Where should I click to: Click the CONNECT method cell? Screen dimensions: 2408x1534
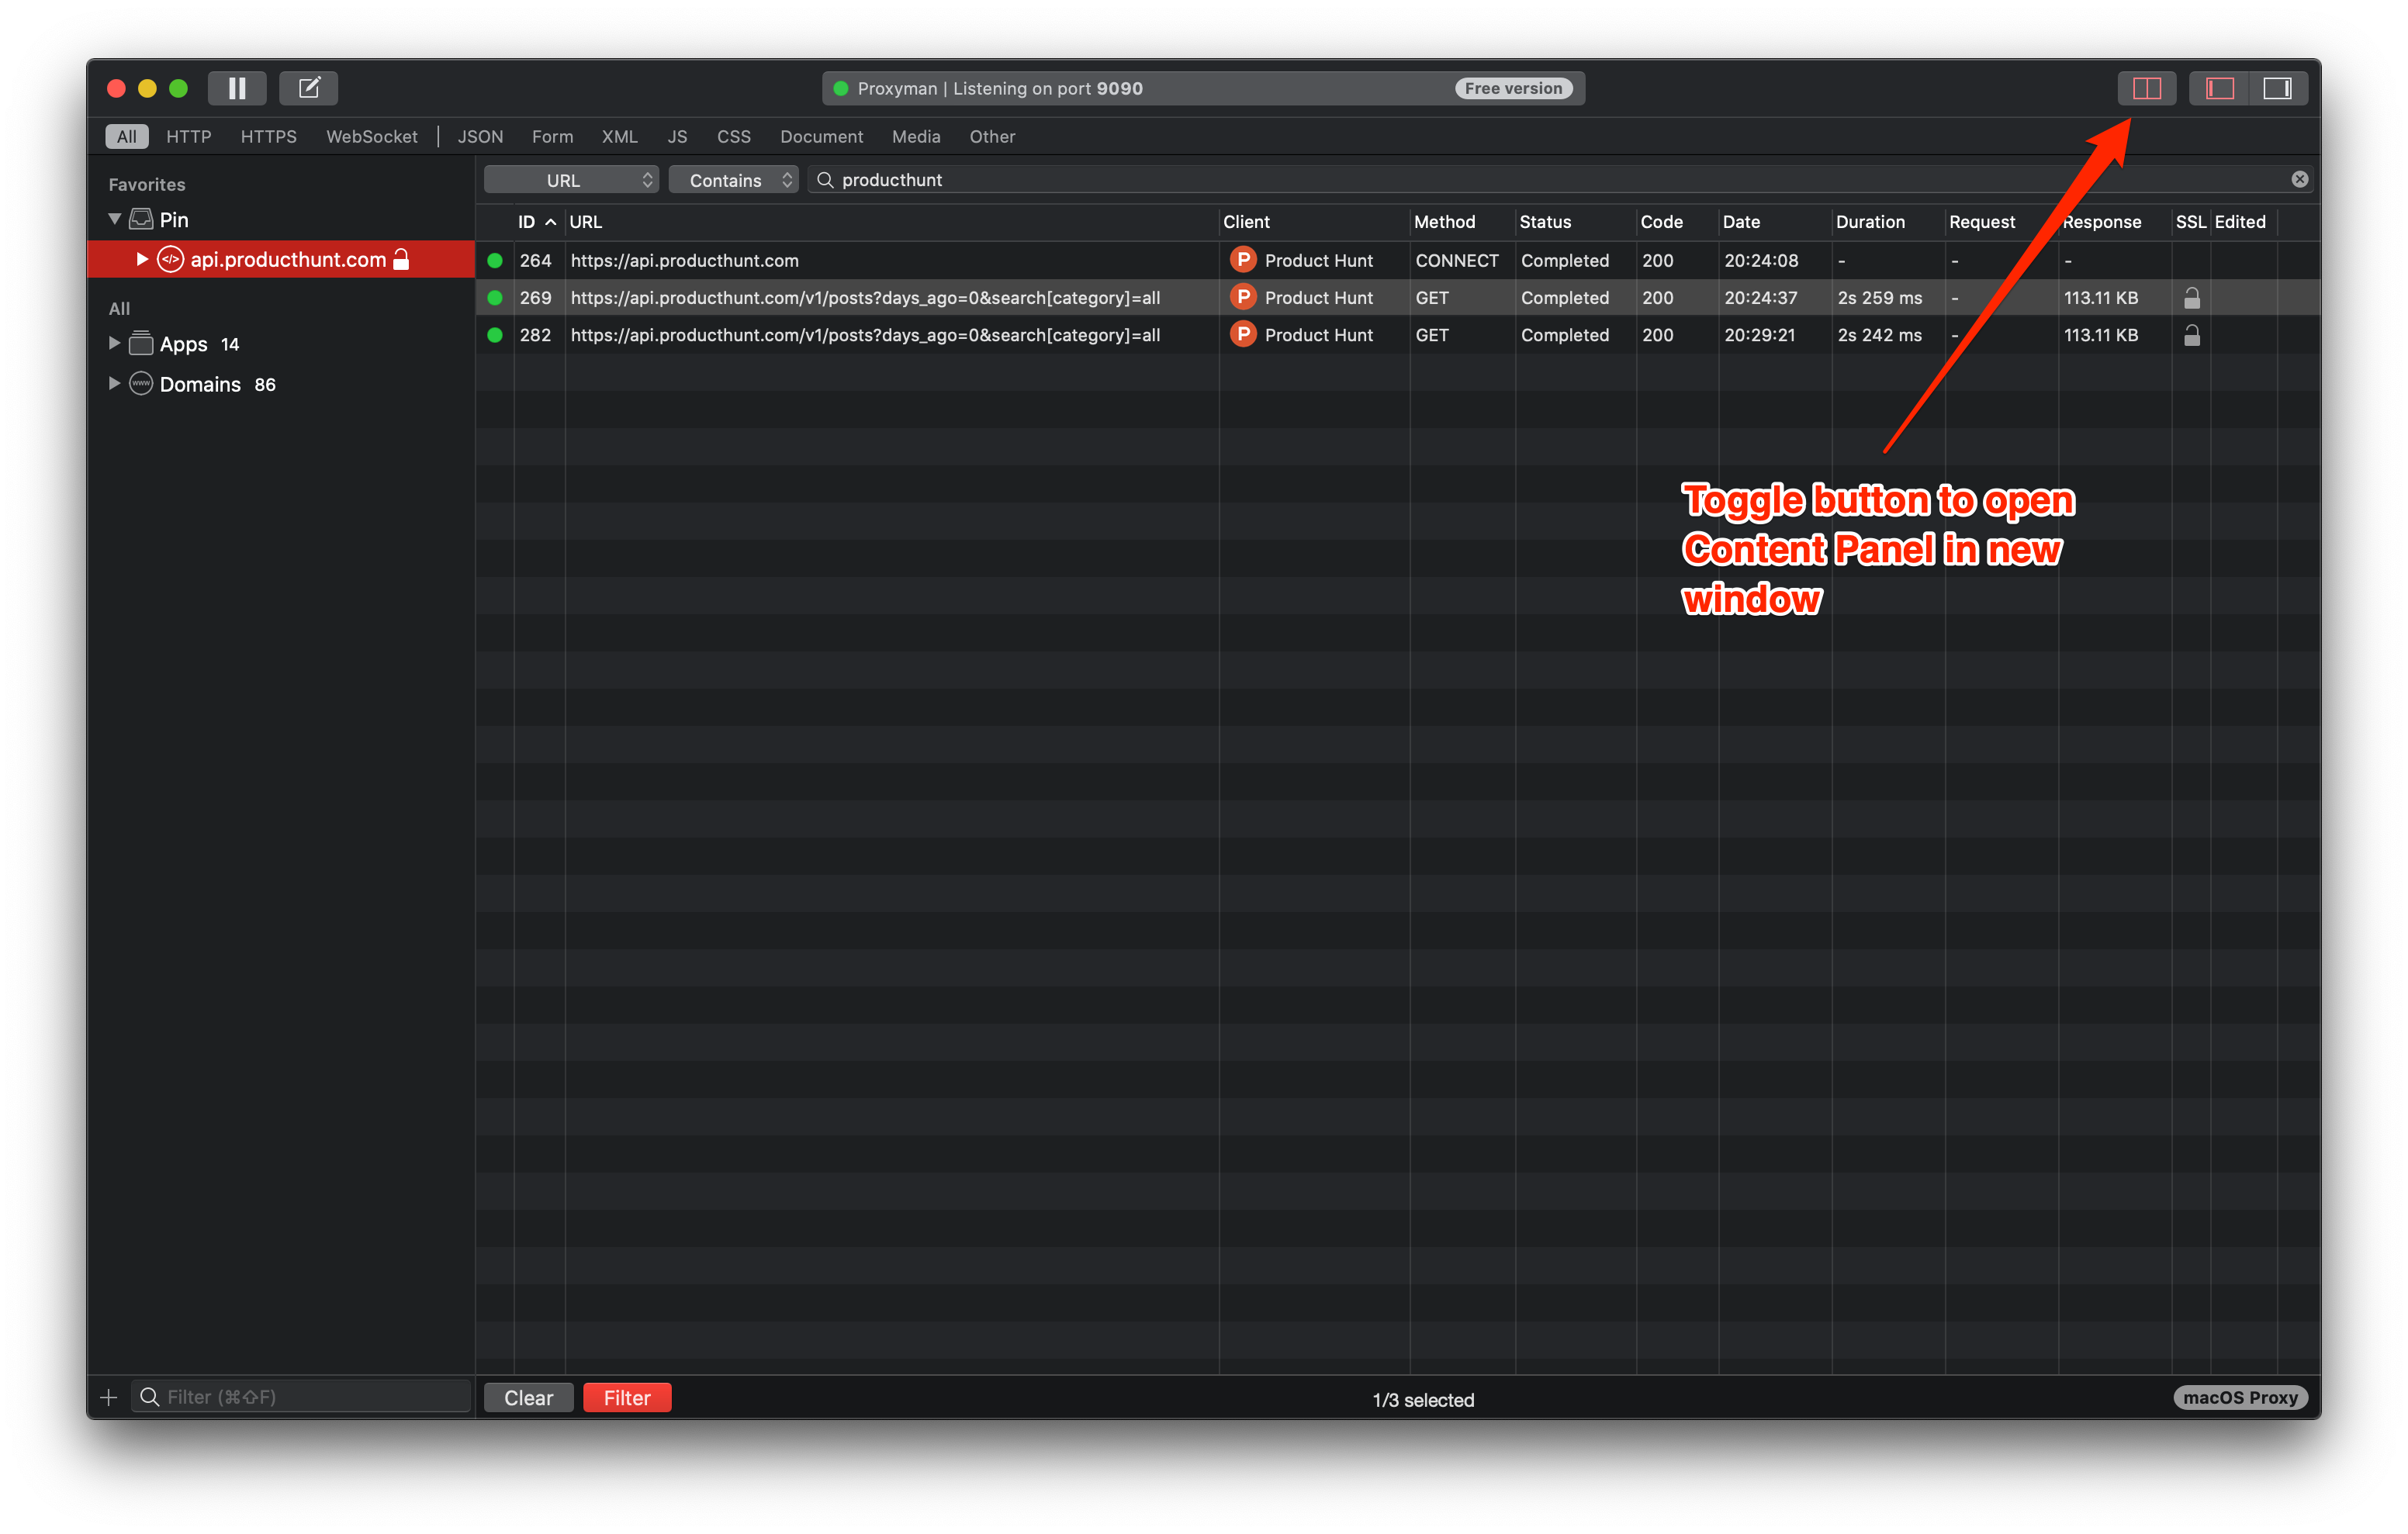[x=1457, y=260]
